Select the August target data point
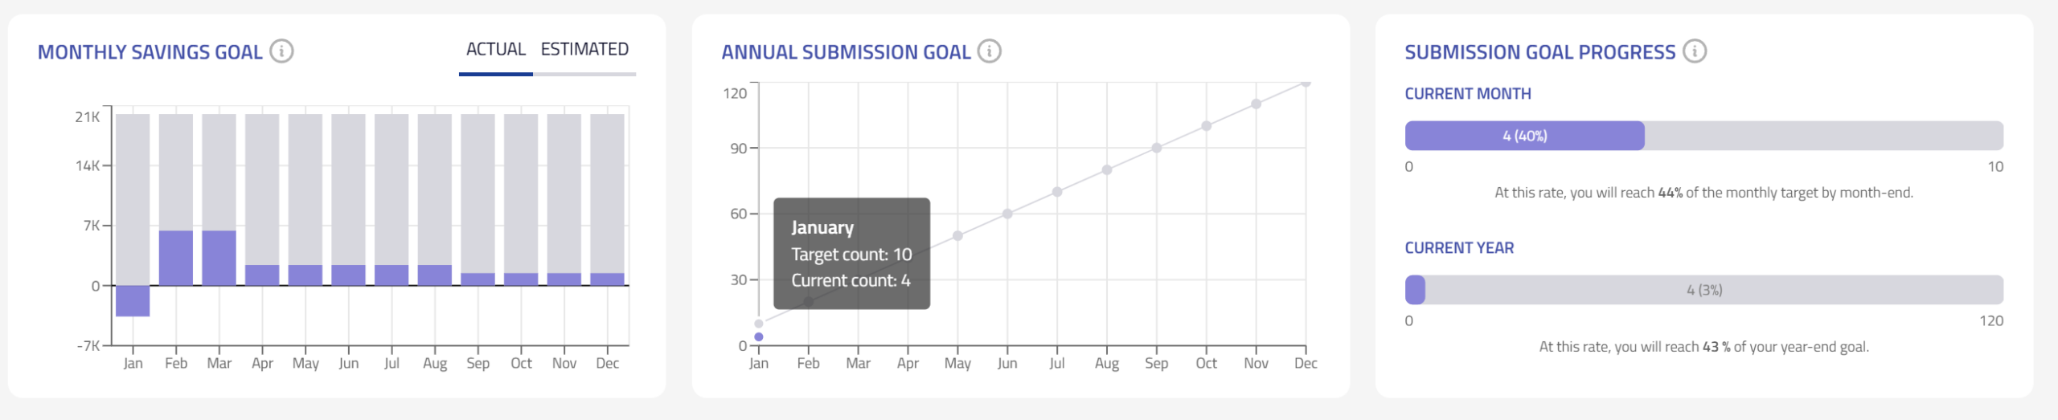Viewport: 2058px width, 420px height. (x=1107, y=170)
